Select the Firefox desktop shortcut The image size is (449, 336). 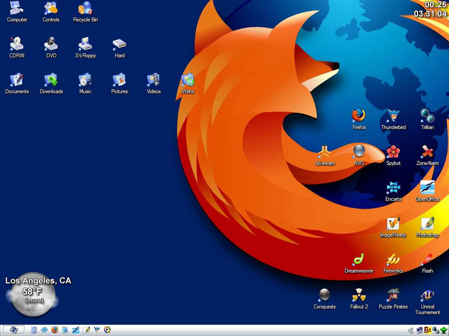click(359, 119)
